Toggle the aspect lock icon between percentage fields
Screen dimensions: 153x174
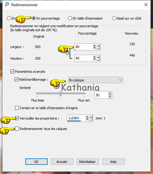pos(67,52)
